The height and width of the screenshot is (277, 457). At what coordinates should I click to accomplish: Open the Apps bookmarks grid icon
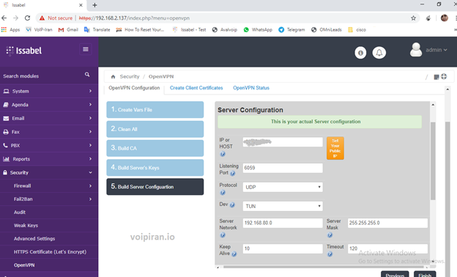4,29
